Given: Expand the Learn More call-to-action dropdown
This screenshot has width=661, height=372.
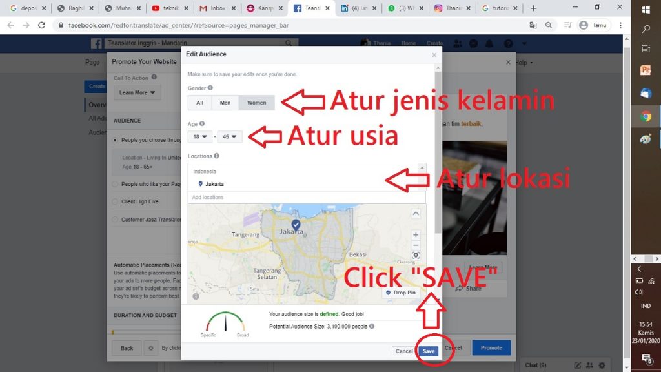Looking at the screenshot, I should point(137,92).
